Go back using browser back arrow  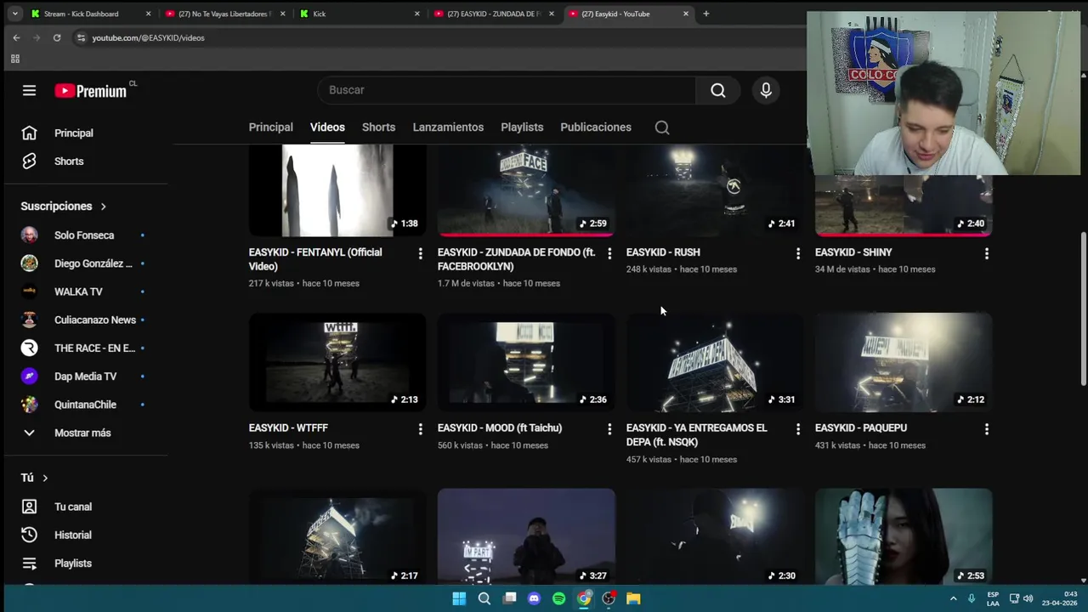[16, 37]
